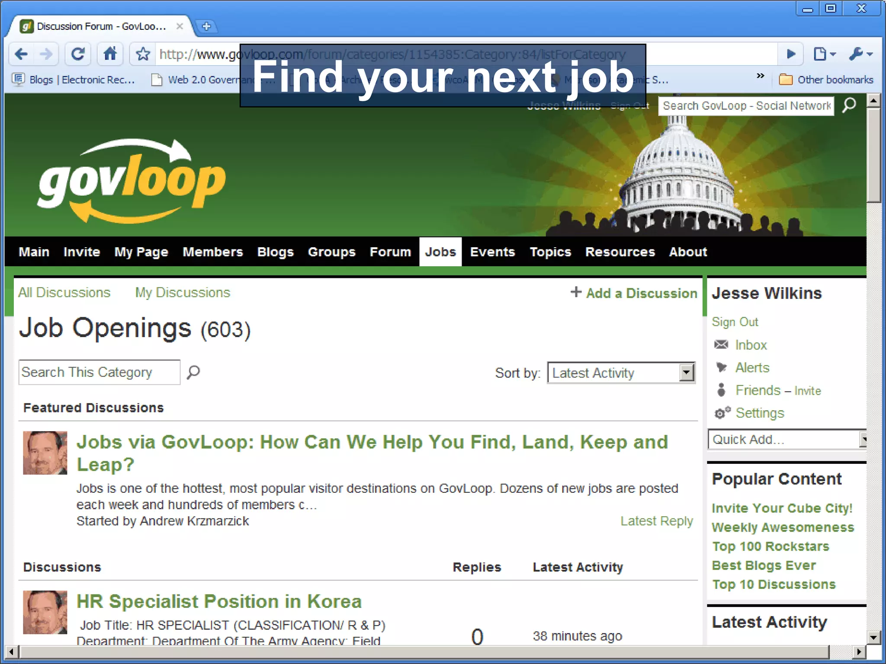Go to the browser Home icon
The height and width of the screenshot is (664, 886).
tap(110, 54)
